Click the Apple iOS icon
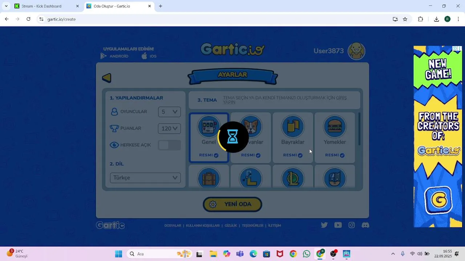 [x=144, y=56]
